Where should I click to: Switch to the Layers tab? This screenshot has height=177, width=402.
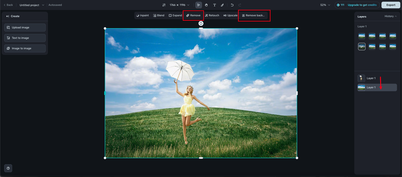click(362, 16)
